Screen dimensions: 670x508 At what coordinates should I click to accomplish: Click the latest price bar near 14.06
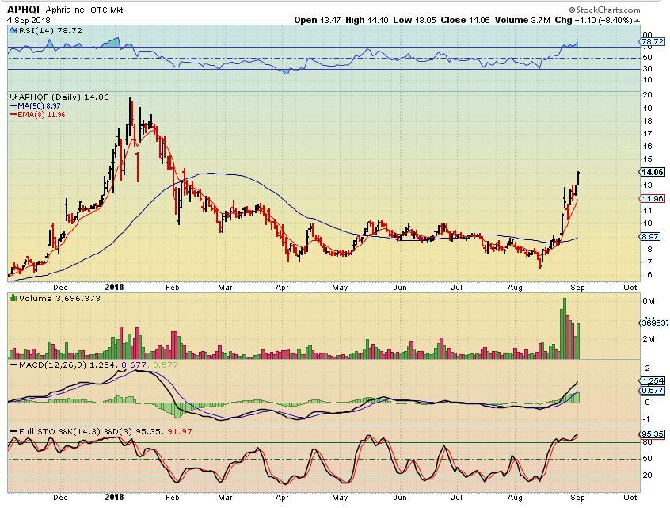tap(579, 178)
